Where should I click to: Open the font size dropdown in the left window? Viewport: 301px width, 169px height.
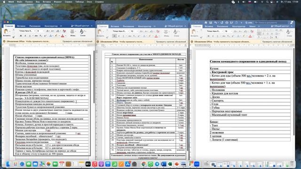(44, 31)
